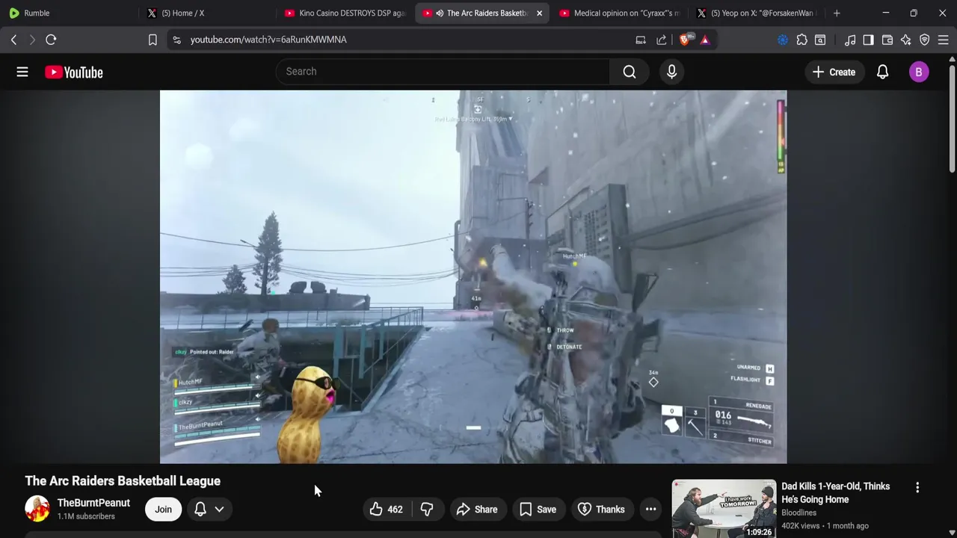Toggle the browser sidebar panel

(x=868, y=40)
